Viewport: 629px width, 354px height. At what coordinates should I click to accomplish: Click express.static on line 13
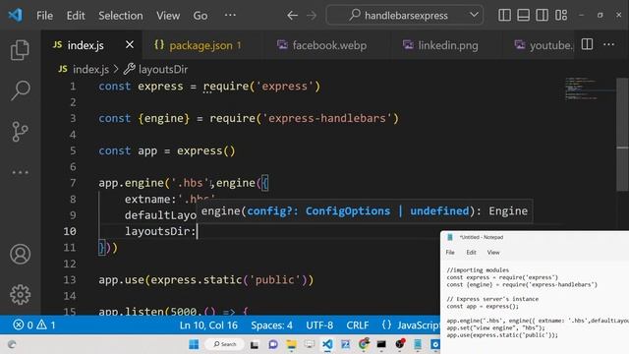pos(197,279)
